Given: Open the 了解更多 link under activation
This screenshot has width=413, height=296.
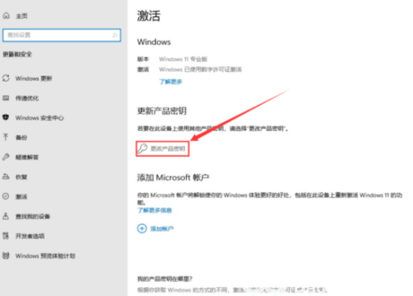Looking at the screenshot, I should pyautogui.click(x=170, y=82).
